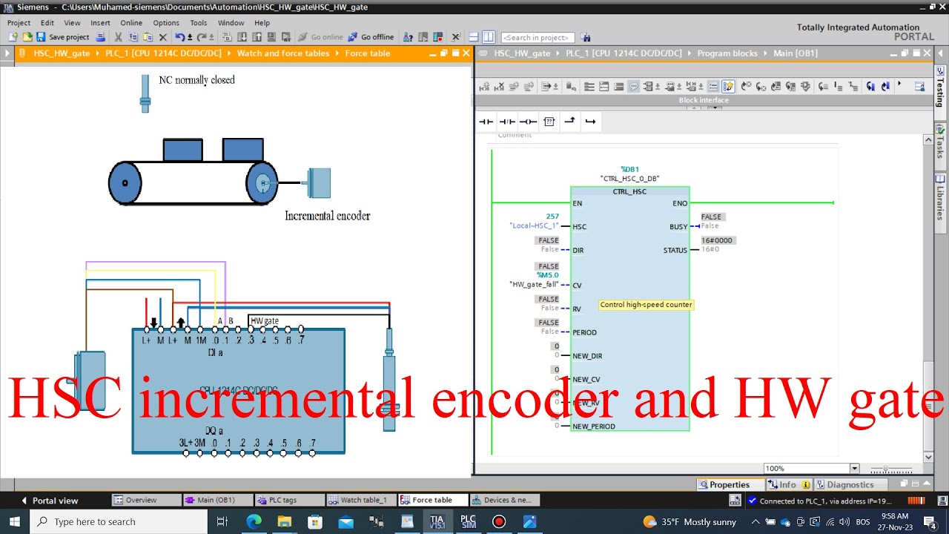Insert an output coil instruction
Screen dimensions: 949x534
[528, 122]
